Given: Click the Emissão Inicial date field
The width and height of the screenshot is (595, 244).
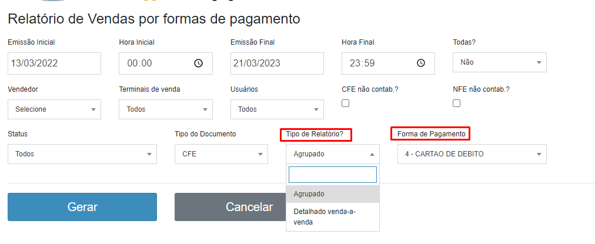Looking at the screenshot, I should [x=54, y=63].
